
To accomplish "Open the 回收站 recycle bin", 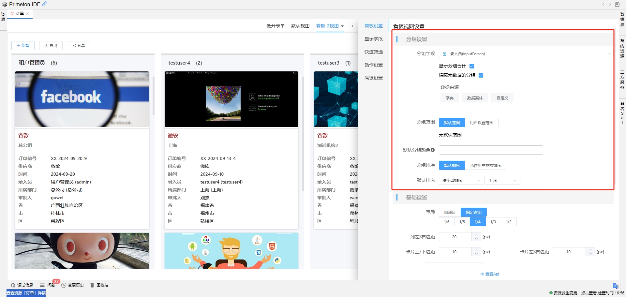I will pos(99,285).
